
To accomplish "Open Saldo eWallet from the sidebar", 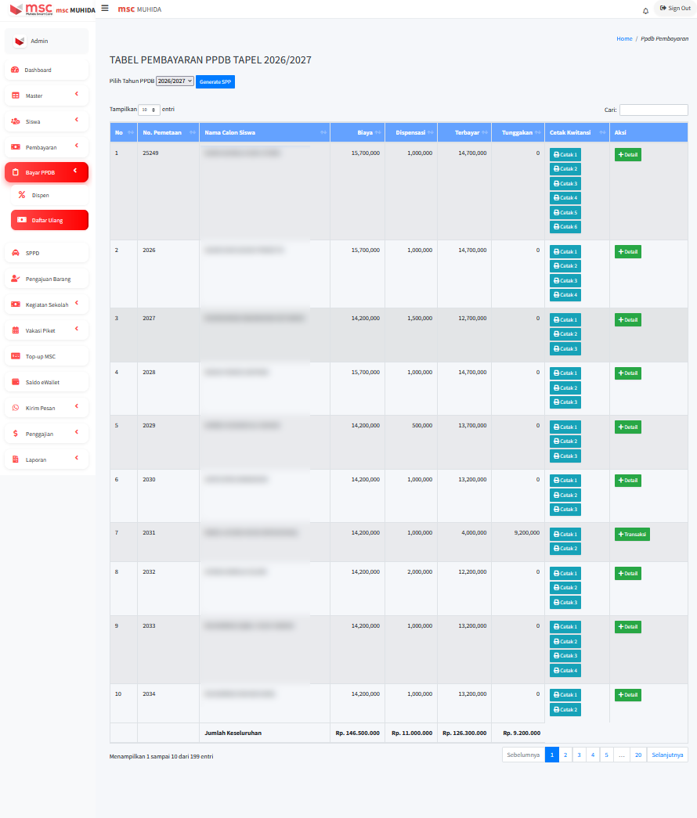I will click(46, 382).
